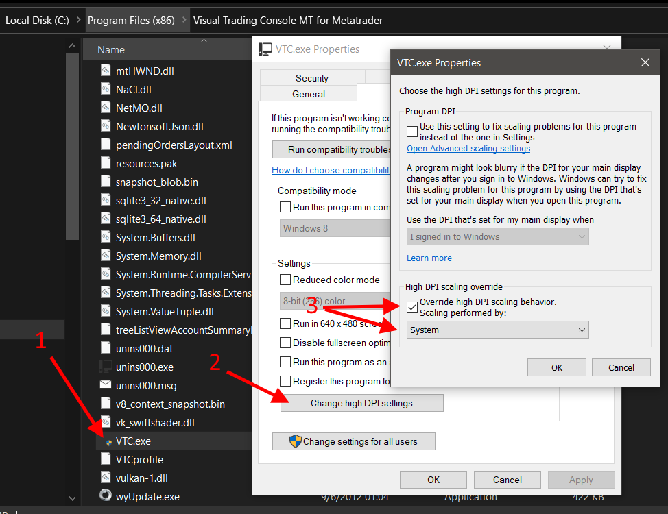Click the vulkan-1.dll file icon
This screenshot has width=668, height=514.
click(x=105, y=478)
